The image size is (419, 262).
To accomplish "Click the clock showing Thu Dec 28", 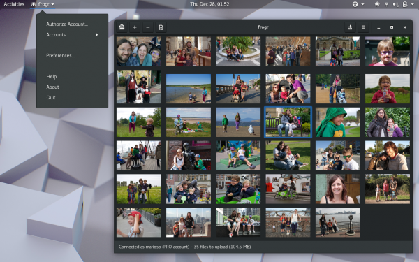I will point(209,4).
